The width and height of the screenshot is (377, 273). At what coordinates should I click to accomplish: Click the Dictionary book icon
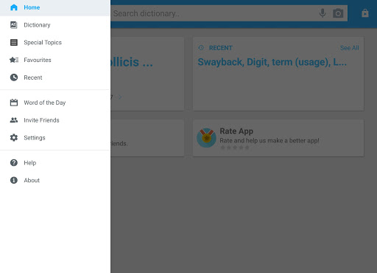(14, 25)
